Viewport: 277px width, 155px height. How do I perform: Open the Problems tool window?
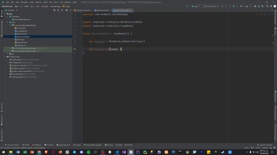coord(37,145)
